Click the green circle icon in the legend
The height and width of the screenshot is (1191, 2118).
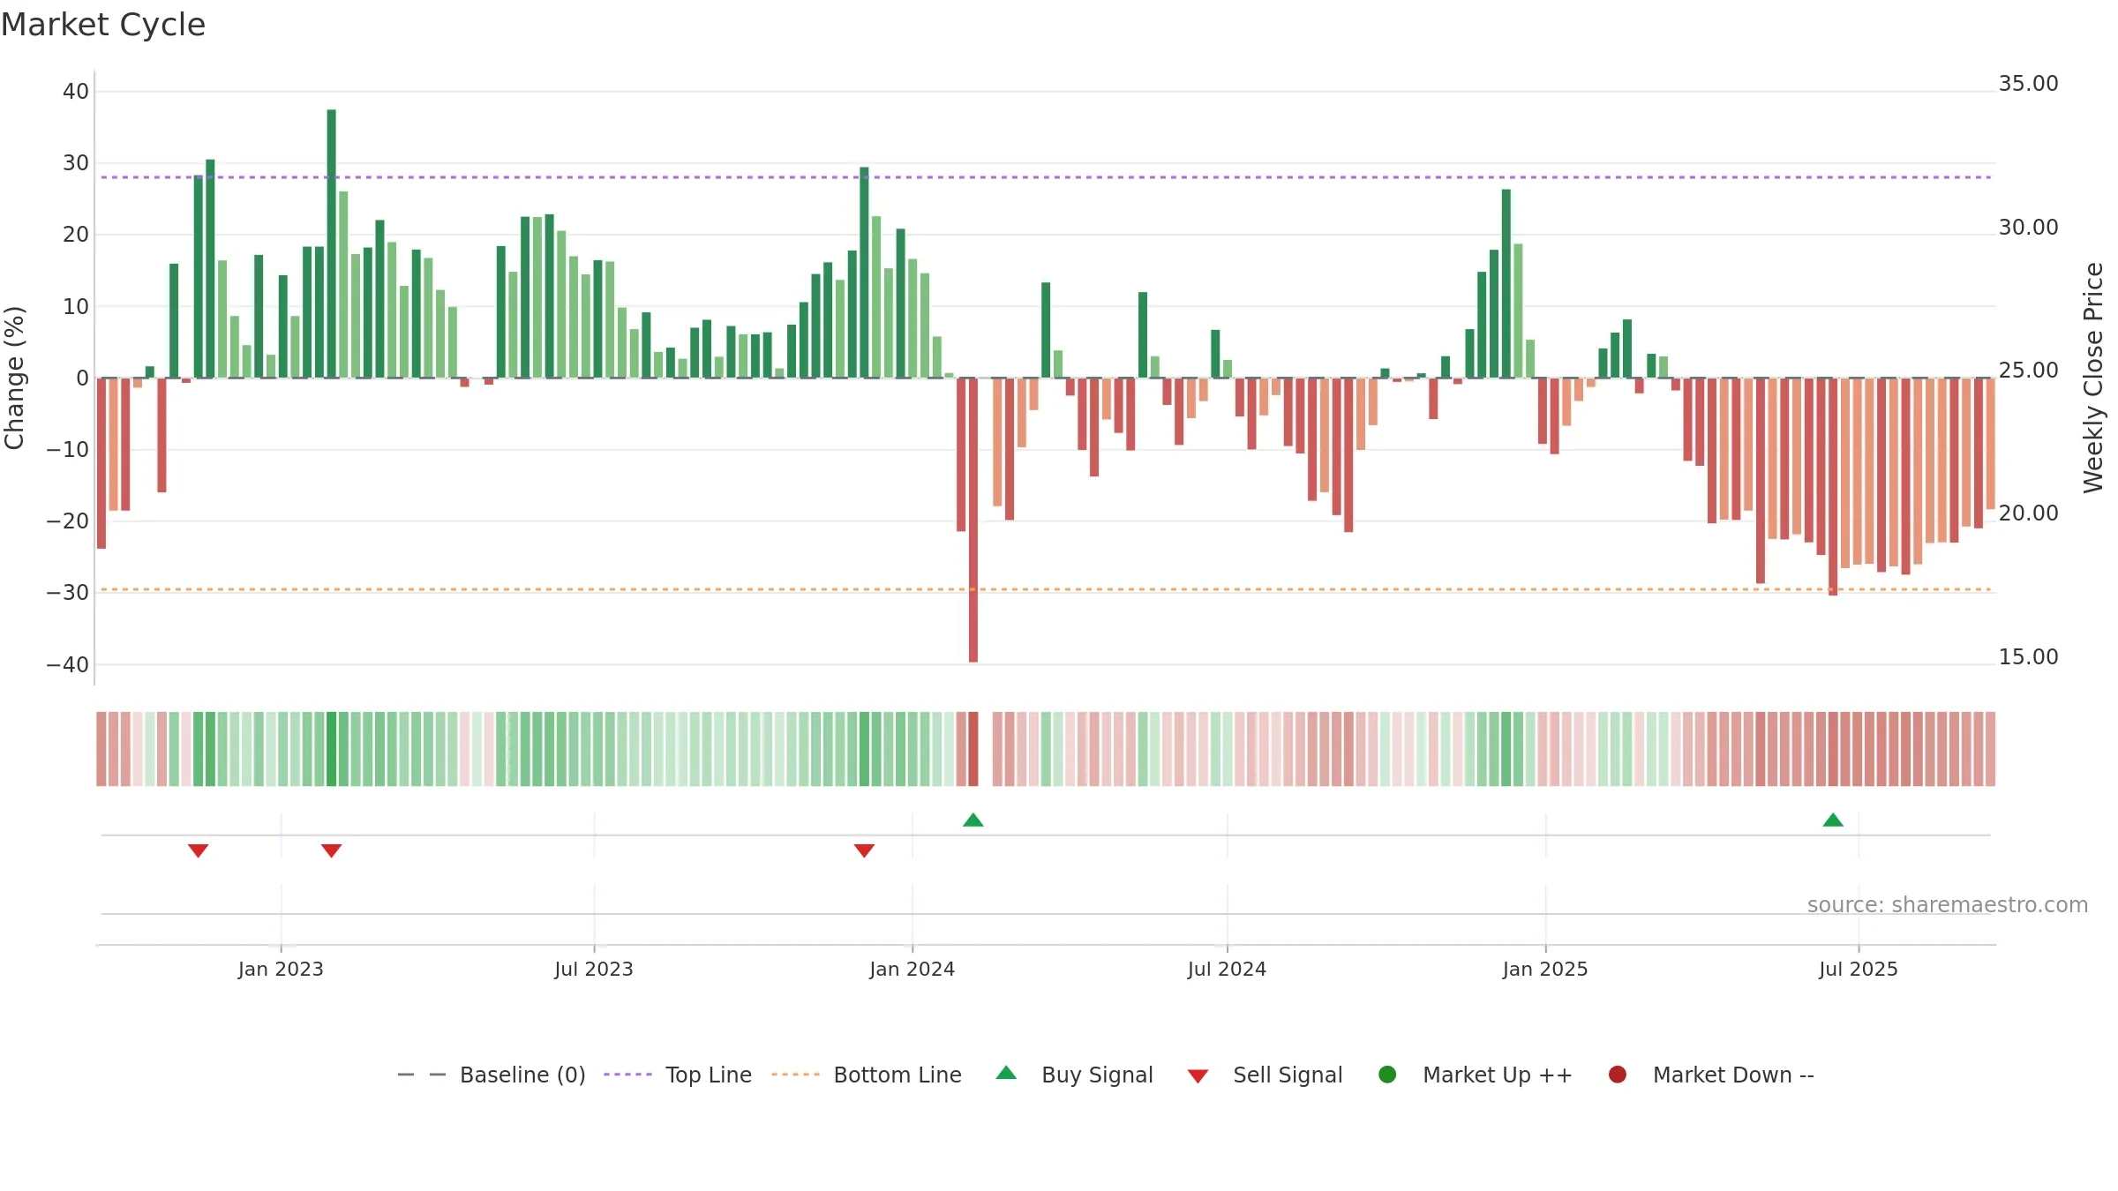(1387, 1075)
